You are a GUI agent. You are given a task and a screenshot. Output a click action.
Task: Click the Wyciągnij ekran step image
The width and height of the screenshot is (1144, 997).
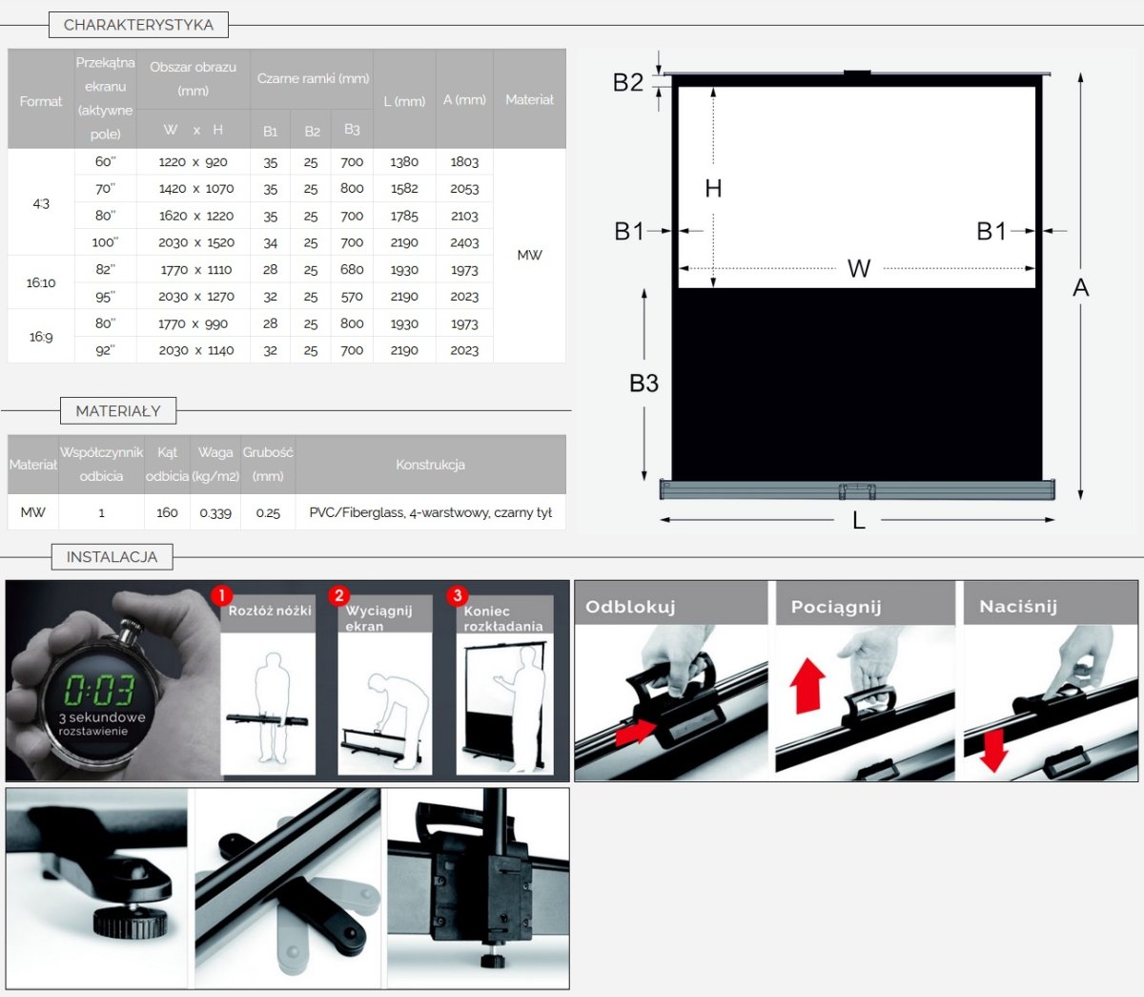(x=385, y=701)
